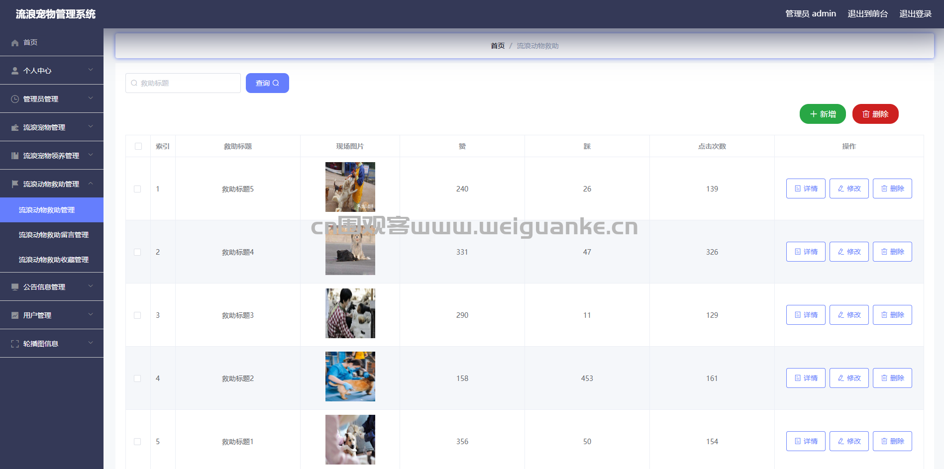Select checkbox for row 救助标题1
The height and width of the screenshot is (469, 944).
tap(137, 442)
